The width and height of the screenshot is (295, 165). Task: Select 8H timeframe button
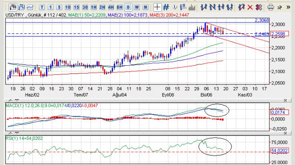[120, 7]
